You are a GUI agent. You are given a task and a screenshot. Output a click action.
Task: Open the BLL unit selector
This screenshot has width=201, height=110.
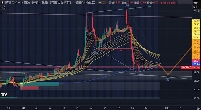[x=195, y=7]
